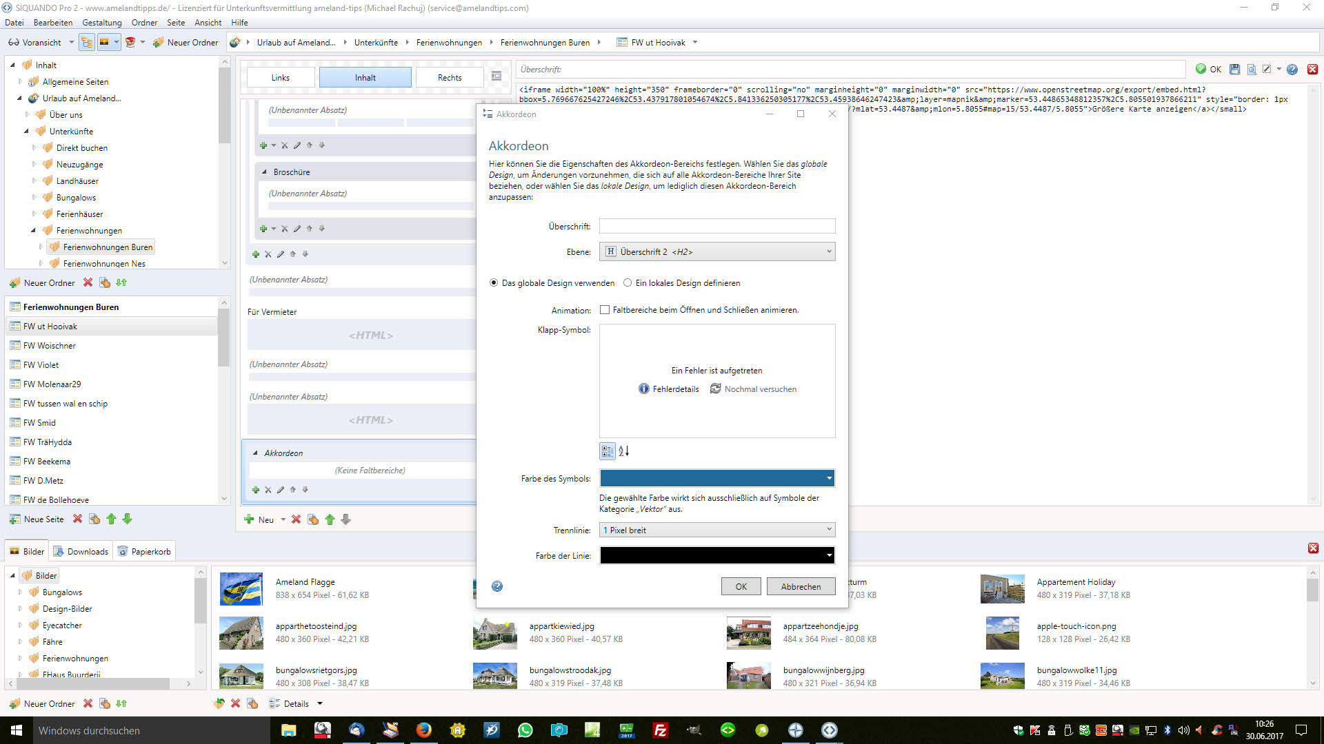
Task: Open the Trennlinie width dropdown
Action: tap(716, 530)
